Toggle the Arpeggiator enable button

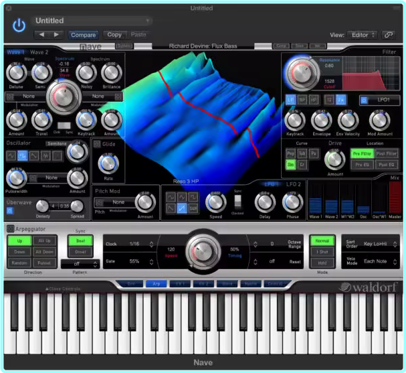pos(10,228)
